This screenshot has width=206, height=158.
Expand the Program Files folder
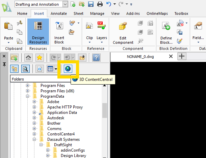click(x=27, y=86)
